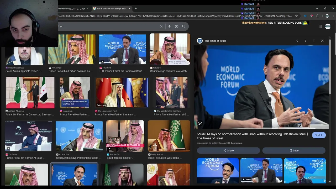The height and width of the screenshot is (189, 336).
Task: Select the Faisal bin Farhan Google Search tab
Action: click(112, 8)
